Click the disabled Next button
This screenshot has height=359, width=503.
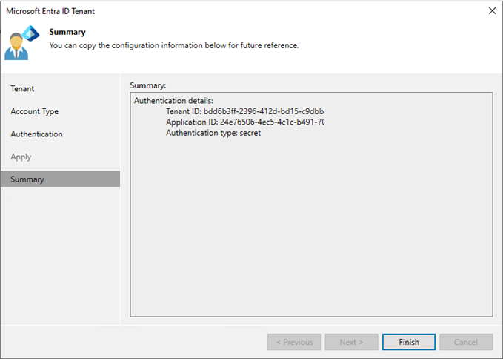click(351, 342)
